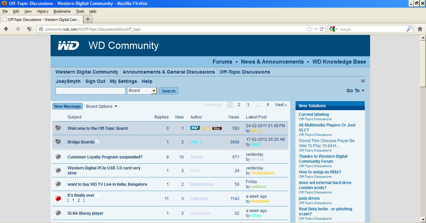Click the Search button

(168, 91)
